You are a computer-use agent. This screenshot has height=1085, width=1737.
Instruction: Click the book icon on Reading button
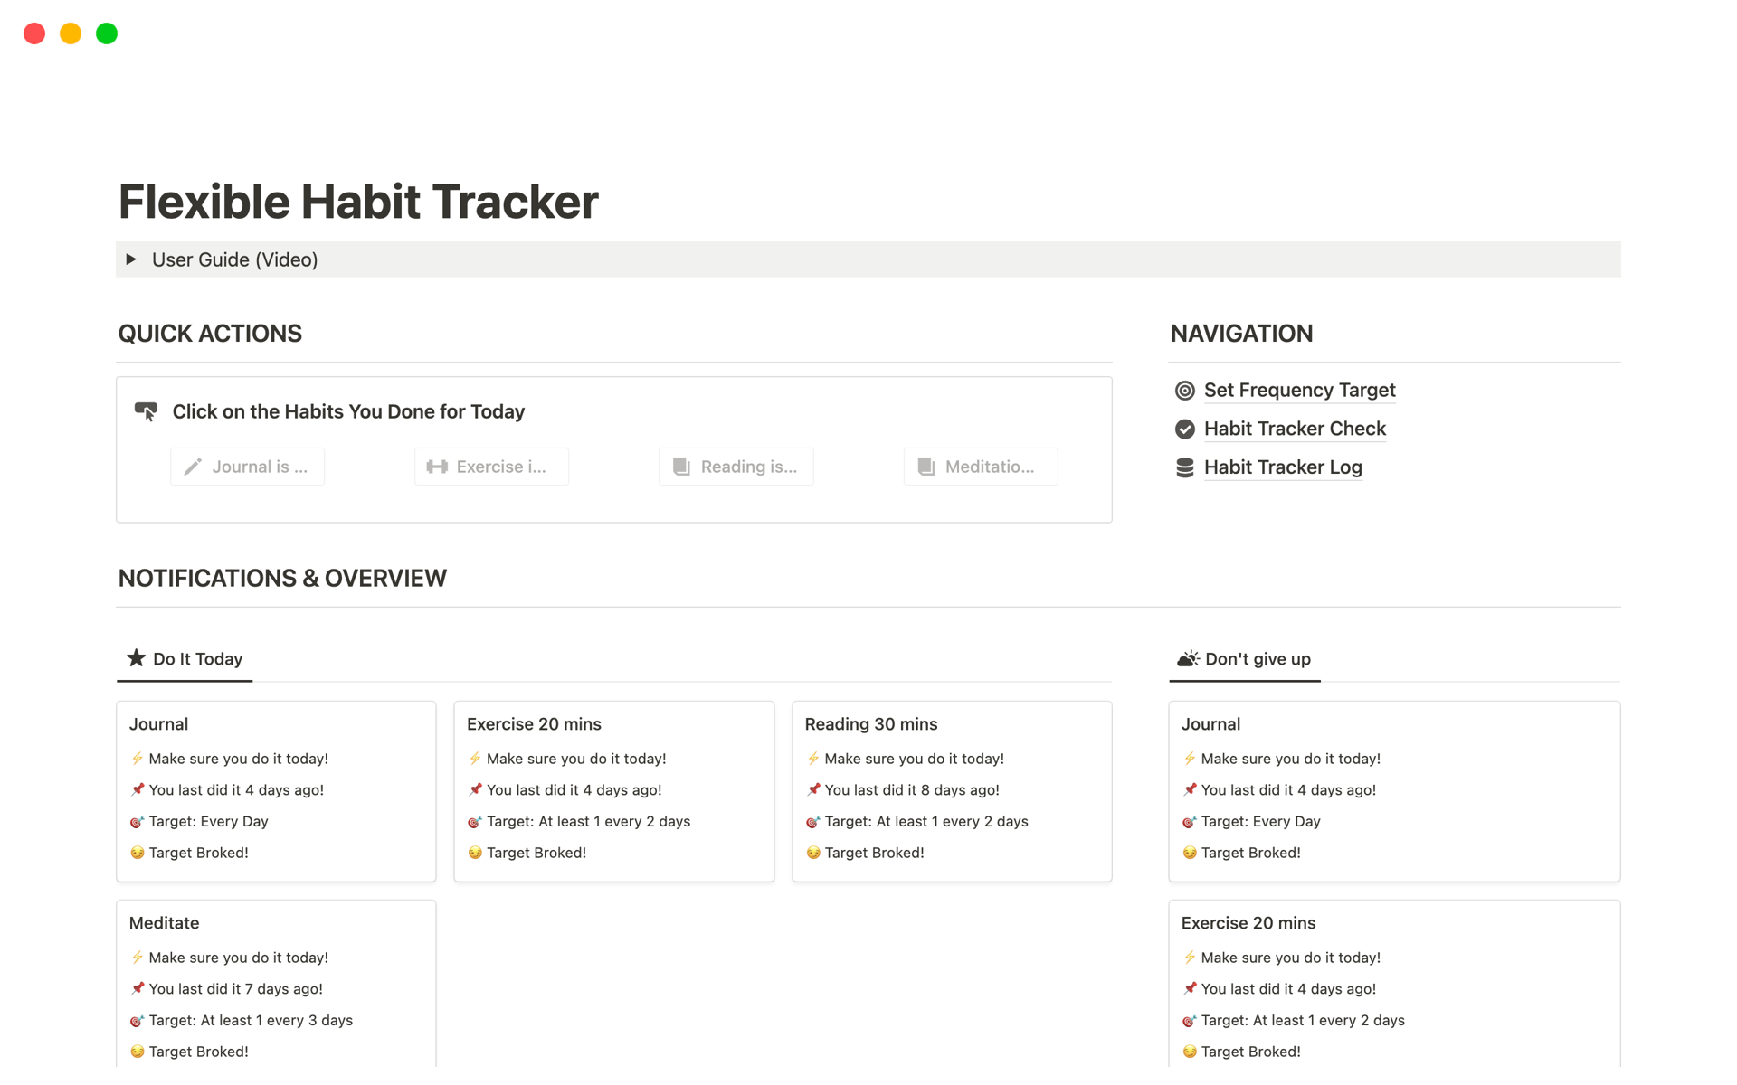pyautogui.click(x=681, y=467)
